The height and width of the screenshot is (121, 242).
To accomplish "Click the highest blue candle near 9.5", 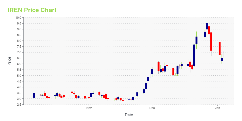I will click(207, 26).
